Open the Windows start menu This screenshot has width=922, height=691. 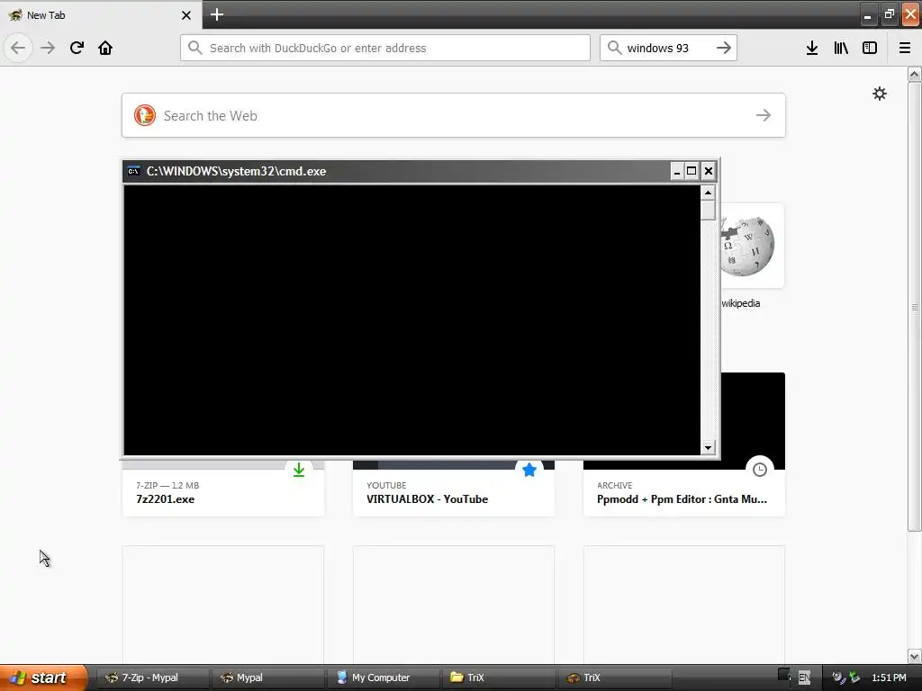click(43, 678)
